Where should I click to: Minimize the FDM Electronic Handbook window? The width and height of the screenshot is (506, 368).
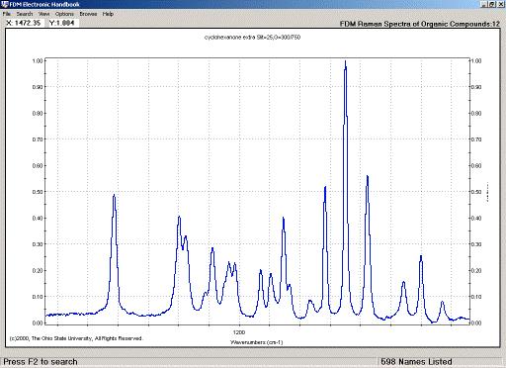pos(483,4)
